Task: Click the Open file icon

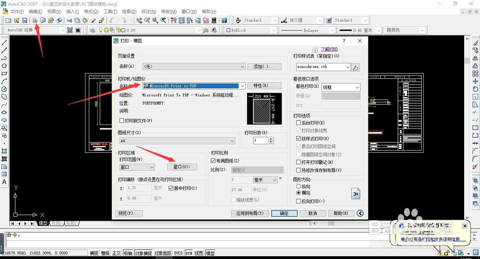Action: click(x=16, y=20)
